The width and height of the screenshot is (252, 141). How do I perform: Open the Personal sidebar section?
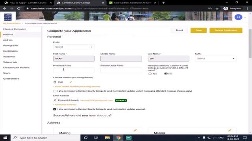(x=8, y=34)
